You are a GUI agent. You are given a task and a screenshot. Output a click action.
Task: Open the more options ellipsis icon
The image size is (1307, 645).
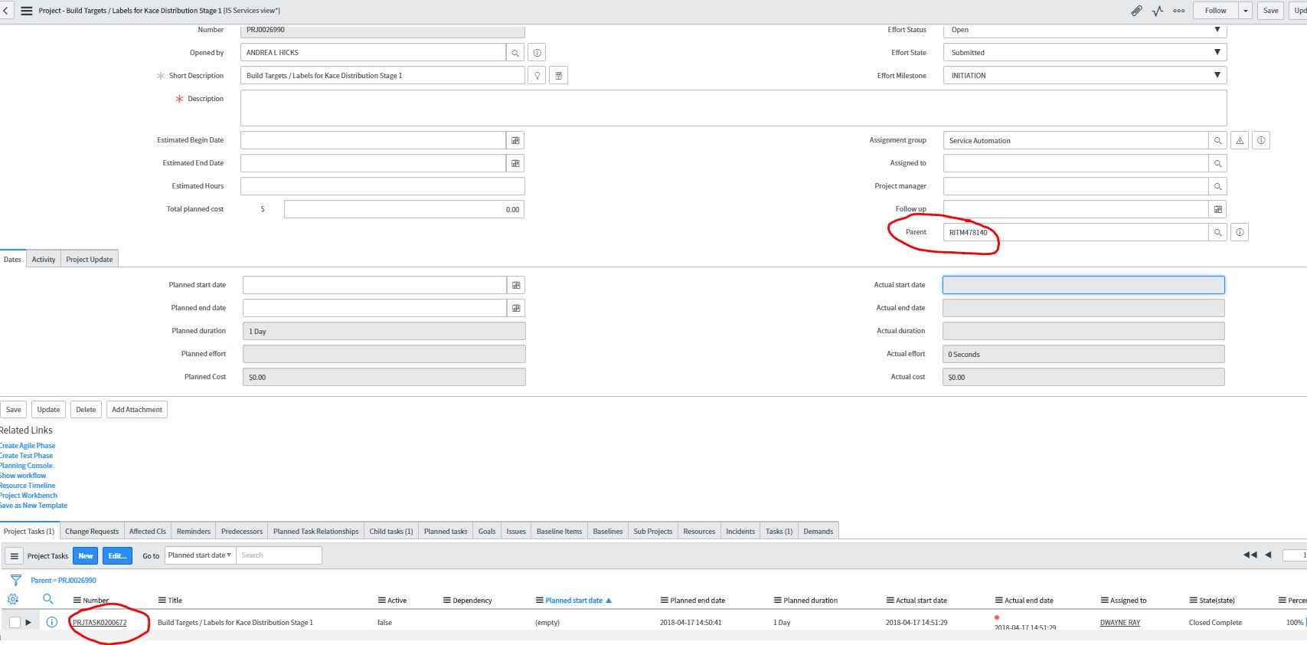coord(1179,11)
